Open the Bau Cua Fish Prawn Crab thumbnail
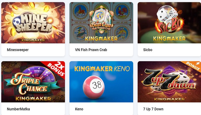Viewport: 201px width, 115px height. pos(101,23)
